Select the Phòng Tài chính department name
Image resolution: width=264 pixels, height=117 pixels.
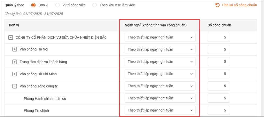[x=36, y=110]
